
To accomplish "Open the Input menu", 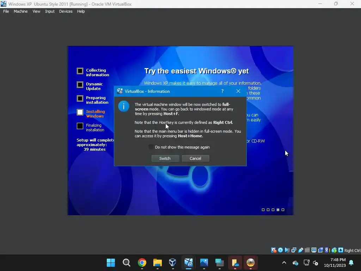I will tap(50, 11).
